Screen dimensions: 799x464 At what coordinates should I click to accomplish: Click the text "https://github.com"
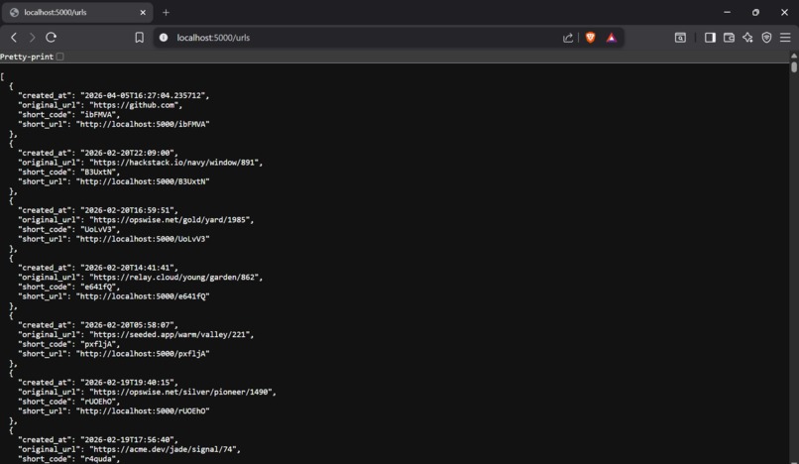tap(134, 105)
